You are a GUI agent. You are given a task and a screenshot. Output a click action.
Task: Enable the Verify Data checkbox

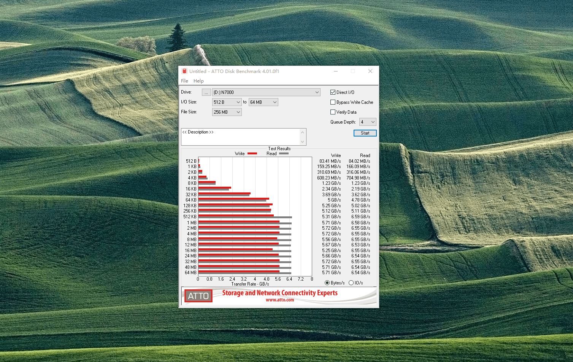[x=333, y=112]
